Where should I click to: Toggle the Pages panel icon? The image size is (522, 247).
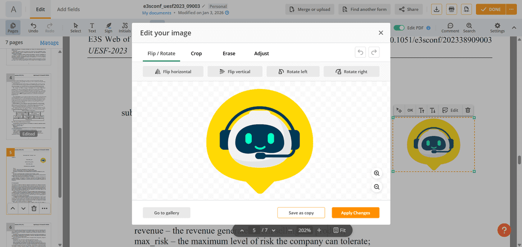(13, 28)
